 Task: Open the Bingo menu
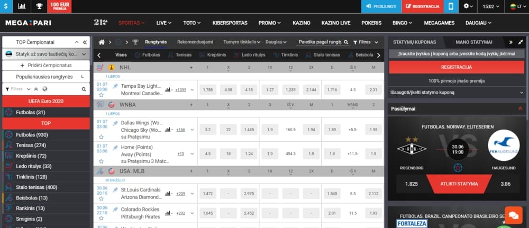click(402, 23)
